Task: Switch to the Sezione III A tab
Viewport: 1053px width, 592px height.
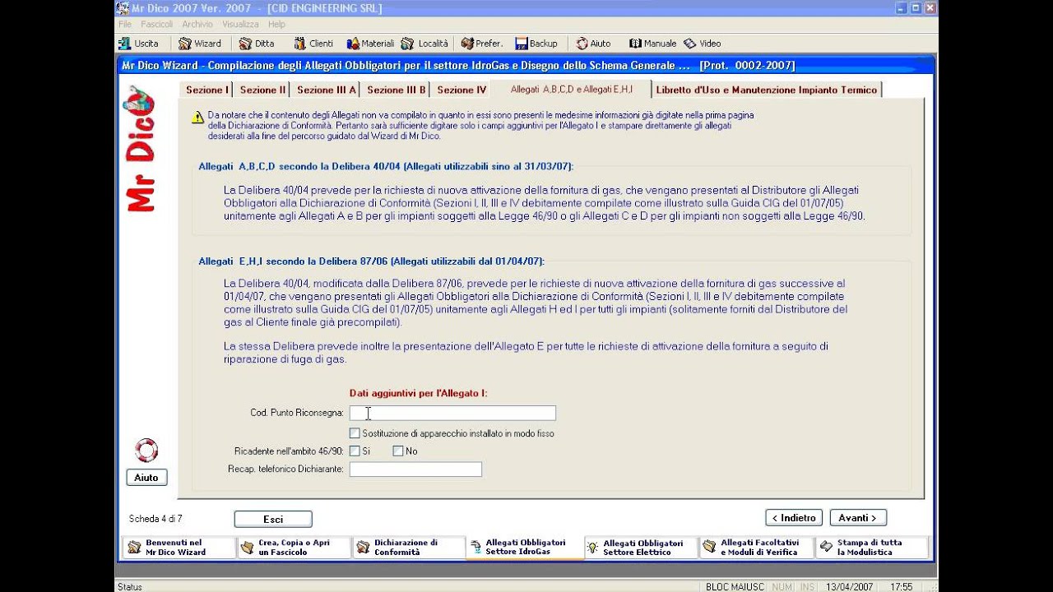Action: click(327, 90)
